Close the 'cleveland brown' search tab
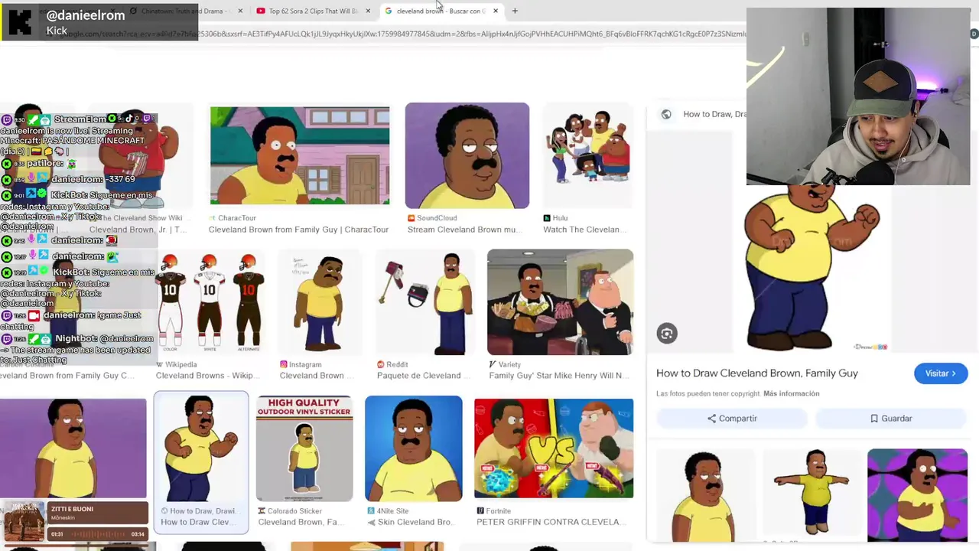Viewport: 979px width, 551px height. 496,11
